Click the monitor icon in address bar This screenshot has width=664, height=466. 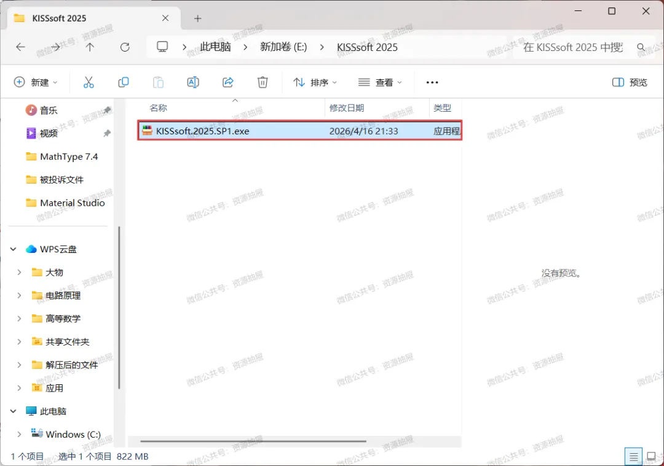162,47
